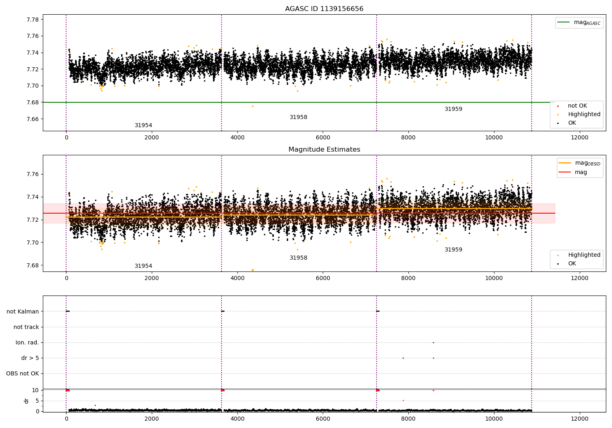612x428 pixels.
Task: Click the green mag AGASC horizontal line in the top plot
Action: click(299, 102)
